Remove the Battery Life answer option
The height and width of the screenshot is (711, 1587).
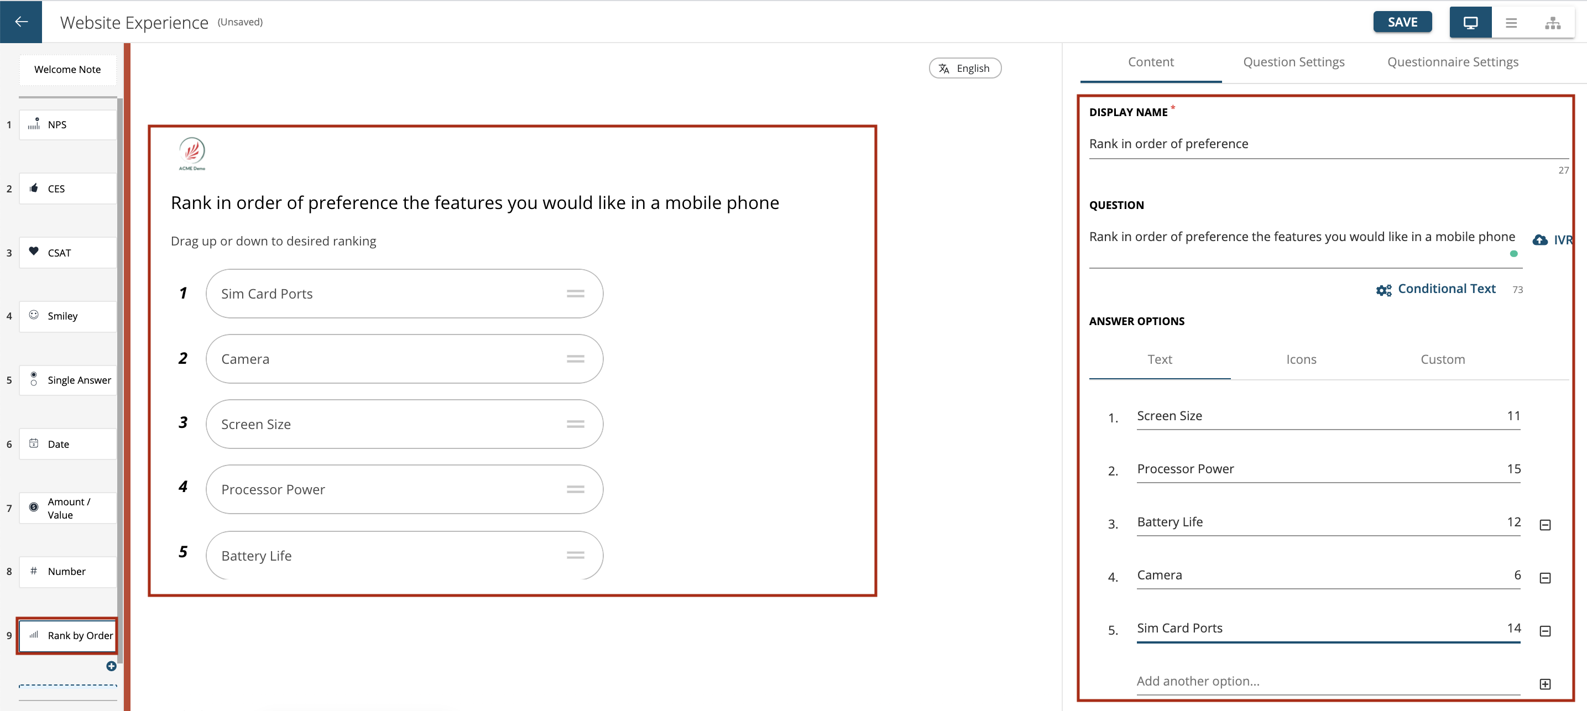tap(1544, 524)
